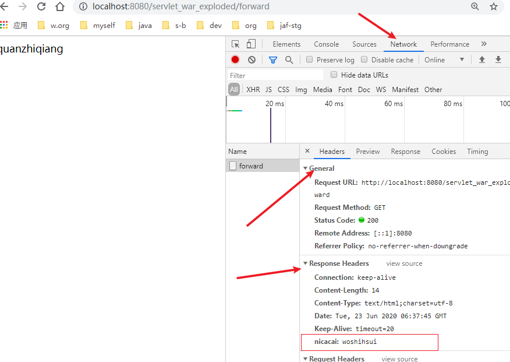Screen dimensions: 510x362
Task: View site information icon in address bar
Action: (83, 6)
